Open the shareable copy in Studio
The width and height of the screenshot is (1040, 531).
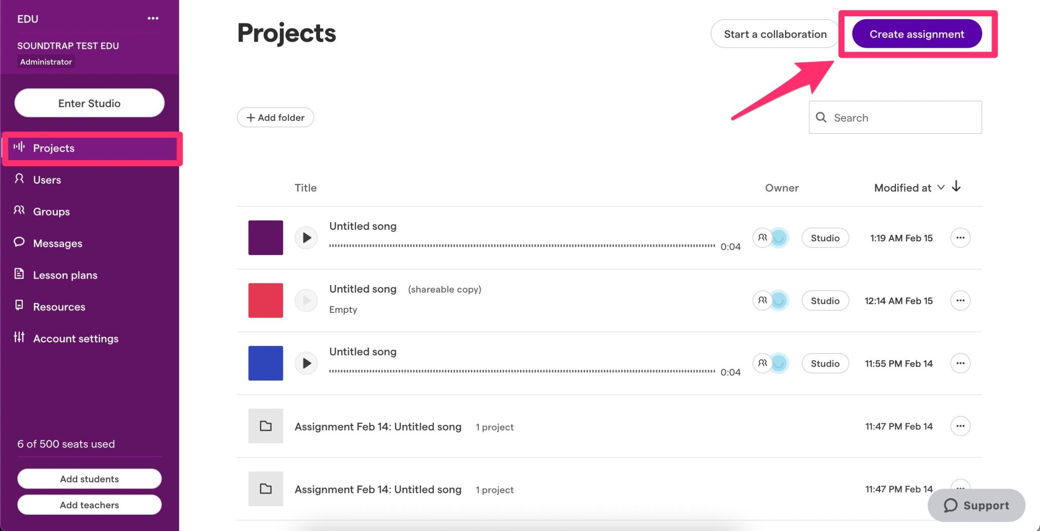(x=825, y=300)
